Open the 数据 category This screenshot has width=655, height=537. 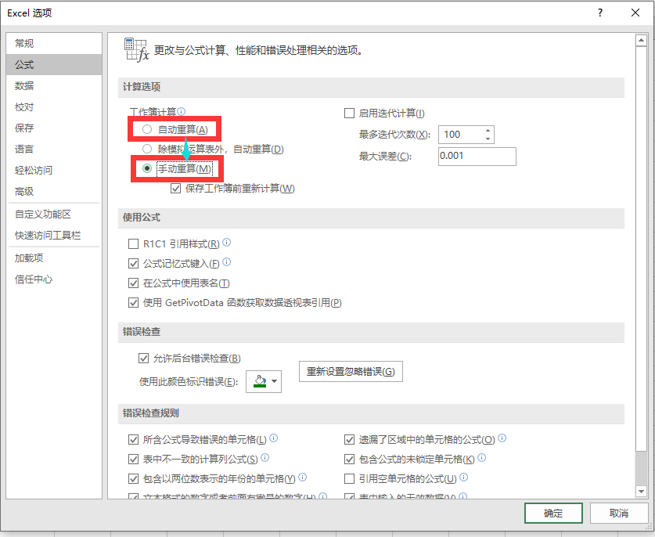point(54,85)
